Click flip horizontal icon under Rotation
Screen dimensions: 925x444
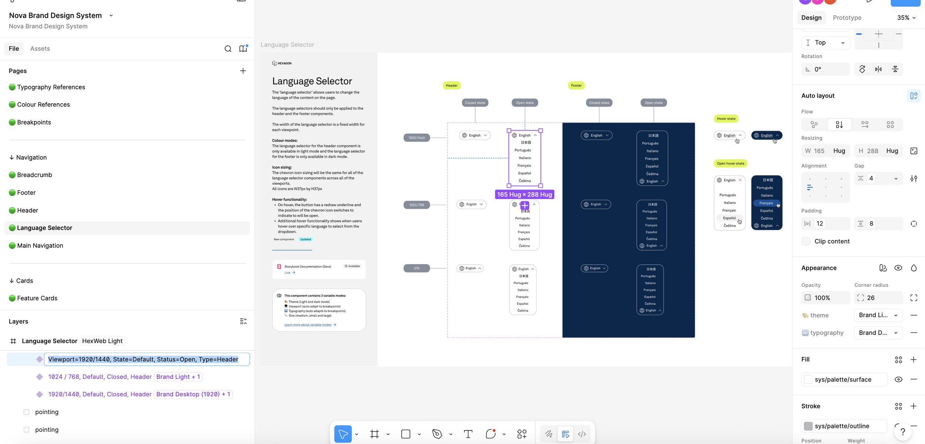point(878,69)
